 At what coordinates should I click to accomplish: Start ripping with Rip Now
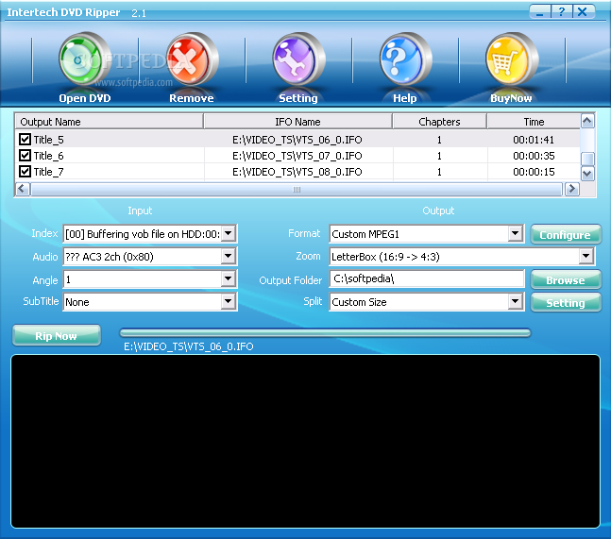57,336
